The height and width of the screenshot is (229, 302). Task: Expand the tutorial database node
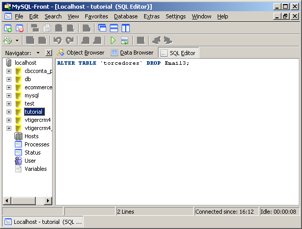(x=9, y=112)
